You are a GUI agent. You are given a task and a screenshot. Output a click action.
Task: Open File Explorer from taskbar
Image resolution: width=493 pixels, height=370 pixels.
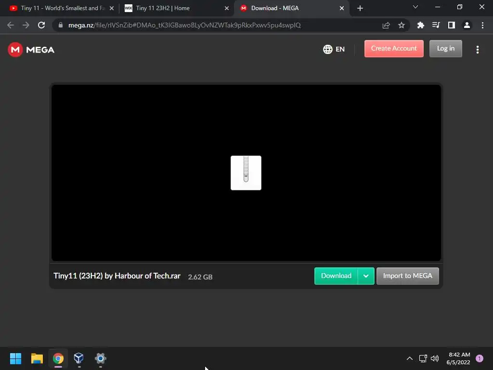(37, 358)
